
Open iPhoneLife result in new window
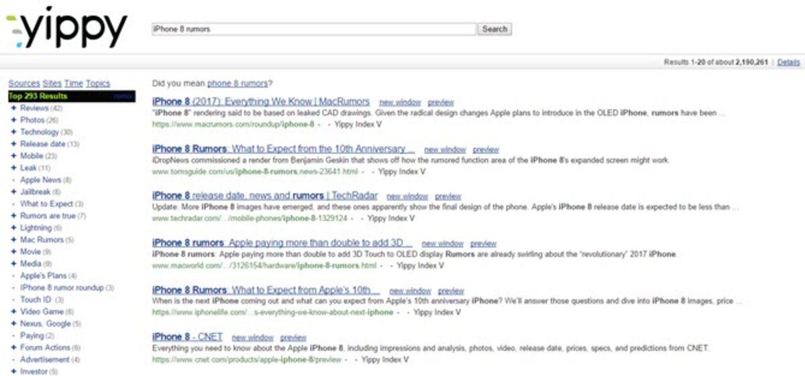point(410,291)
